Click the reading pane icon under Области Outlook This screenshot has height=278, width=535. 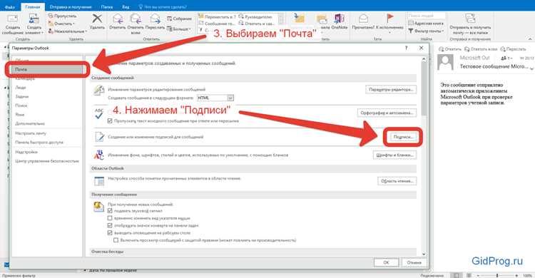point(99,181)
